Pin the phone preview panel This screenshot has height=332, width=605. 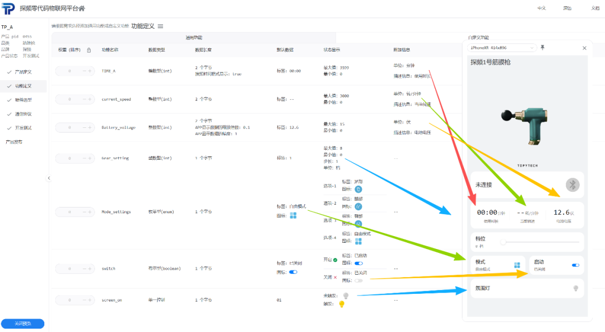542,48
